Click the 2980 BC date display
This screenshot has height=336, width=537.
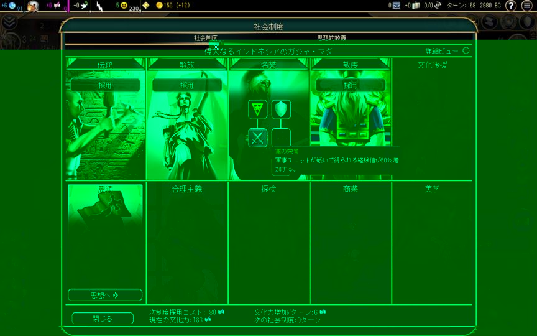pos(490,5)
